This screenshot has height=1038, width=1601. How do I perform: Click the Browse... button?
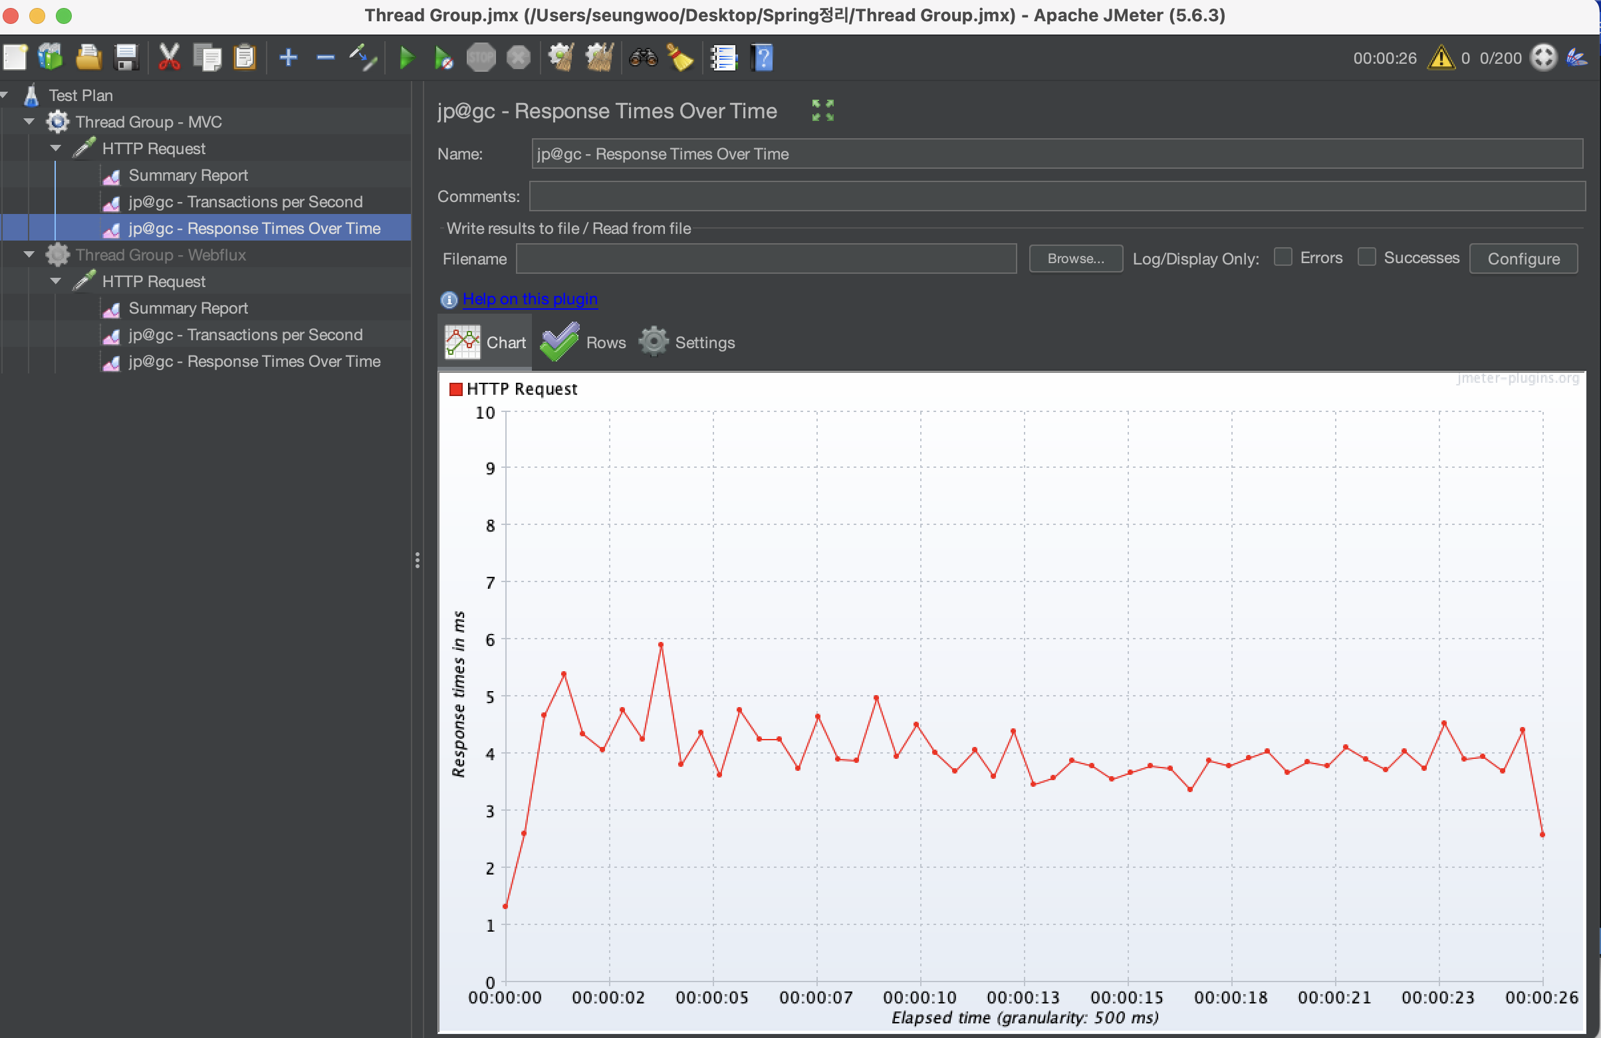tap(1075, 259)
